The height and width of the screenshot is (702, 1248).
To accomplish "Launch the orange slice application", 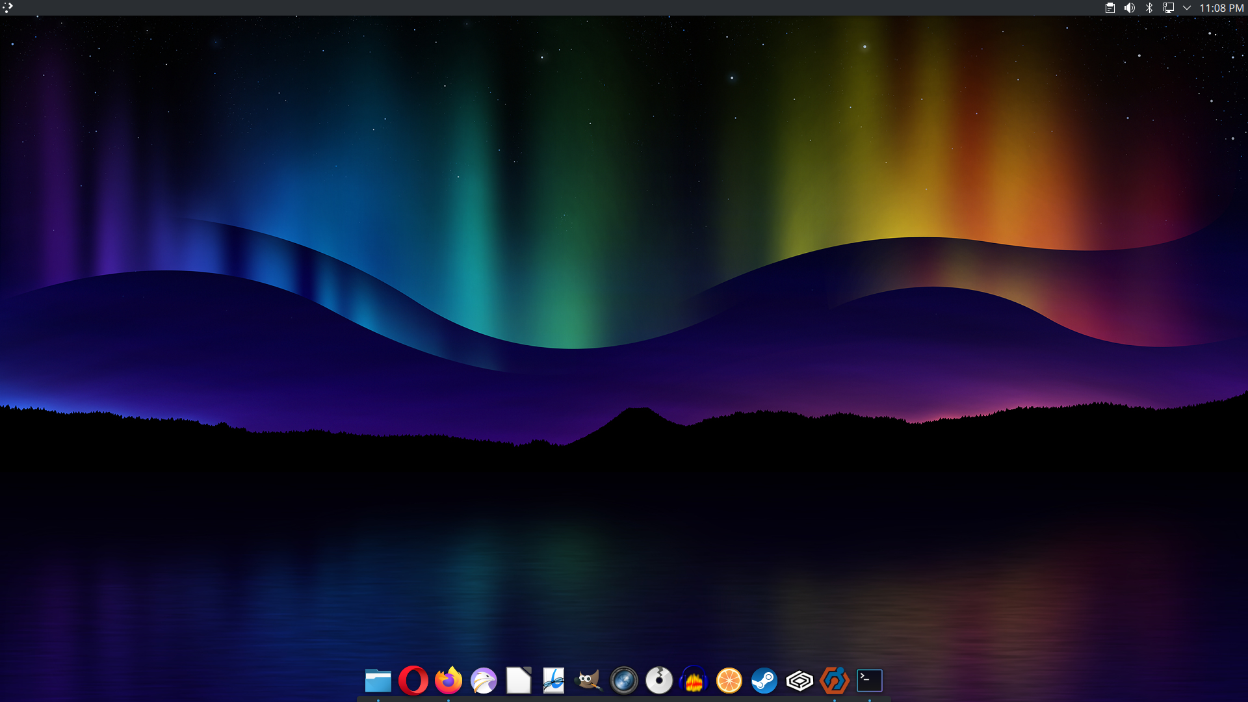I will pos(729,681).
